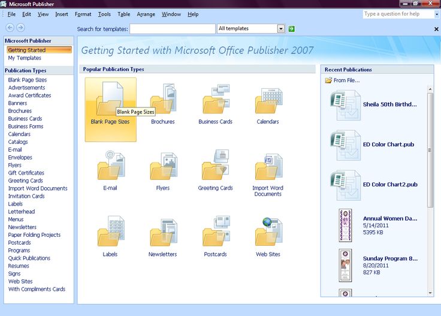Open the Sheila 50th Birthd... publication icon
Image resolution: width=441 pixels, height=316 pixels.
click(345, 106)
